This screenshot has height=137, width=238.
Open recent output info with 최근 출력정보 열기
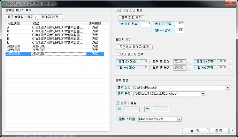pyautogui.click(x=20, y=17)
